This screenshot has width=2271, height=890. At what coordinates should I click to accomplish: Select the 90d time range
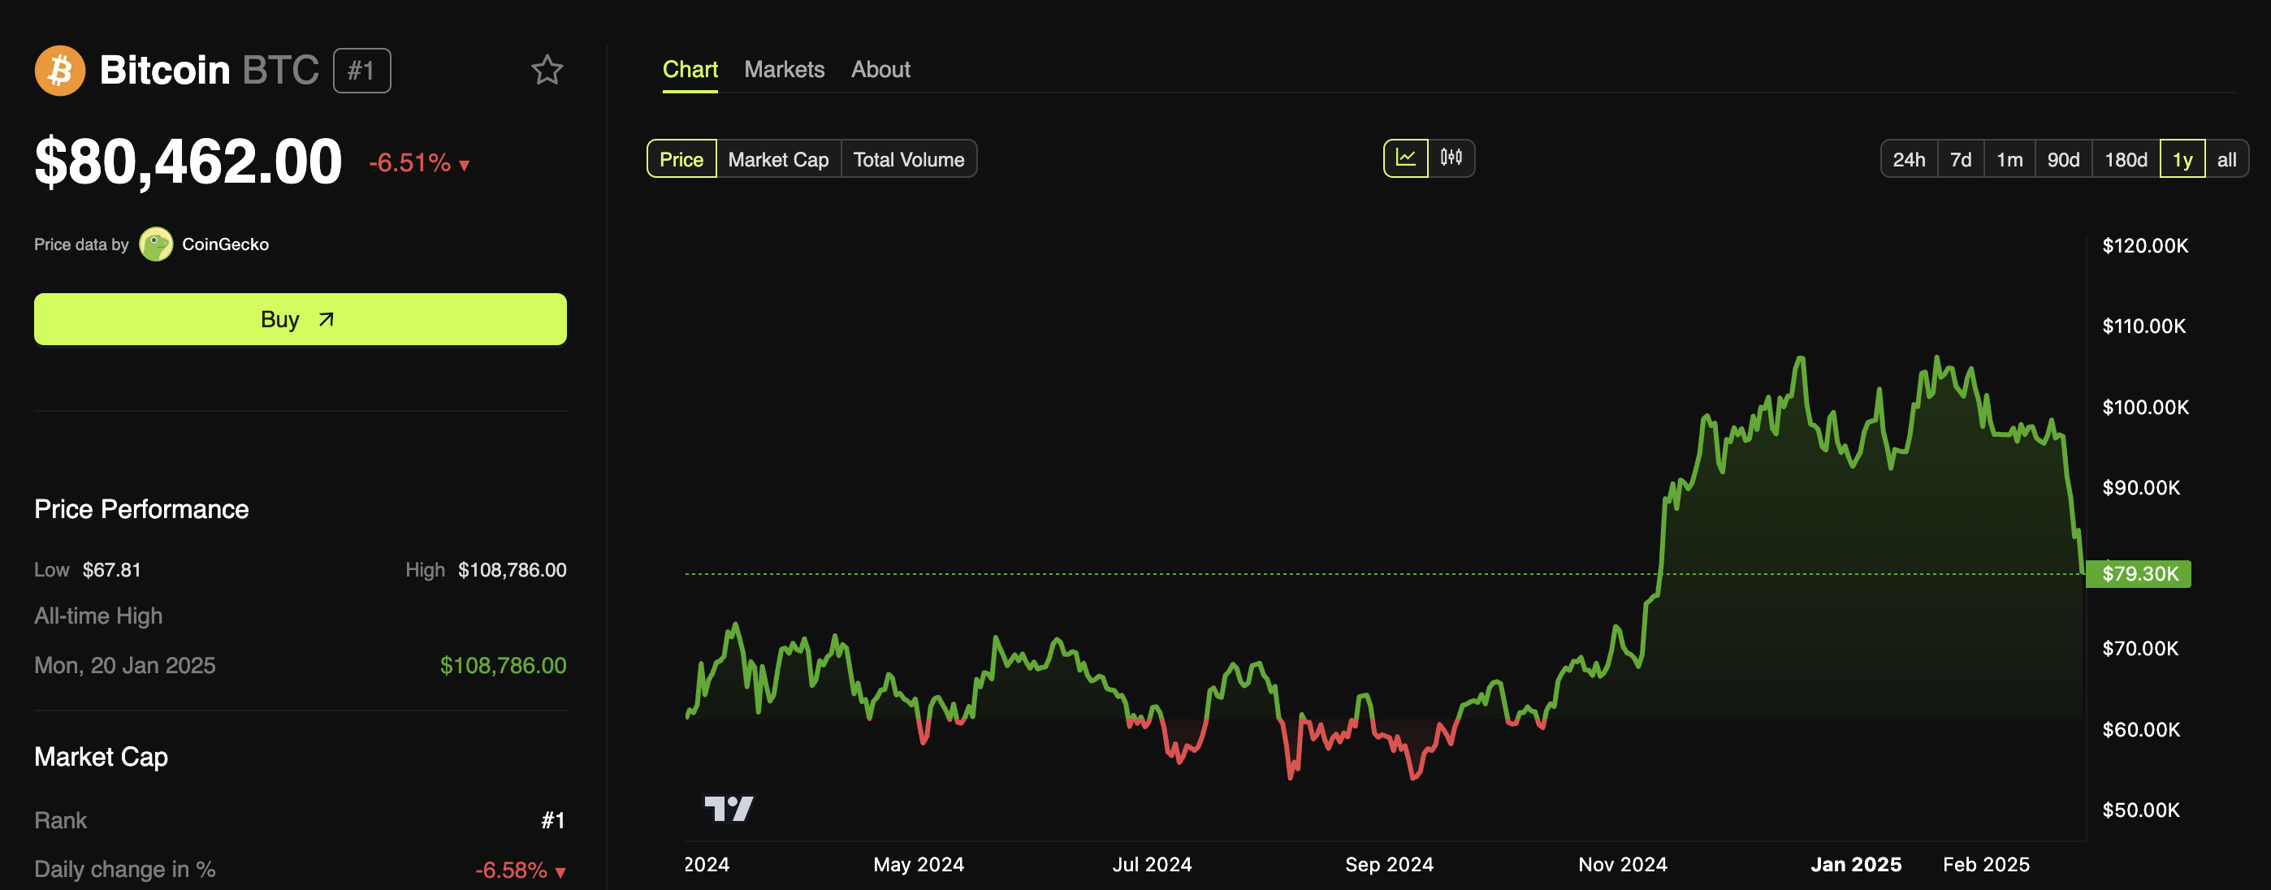click(2064, 158)
